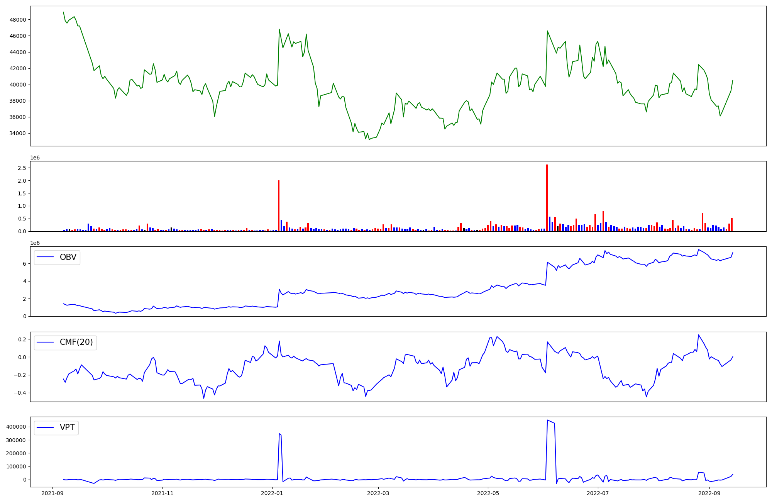This screenshot has height=502, width=772.
Task: Click the 2022-01 x-axis date label
Action: click(273, 493)
